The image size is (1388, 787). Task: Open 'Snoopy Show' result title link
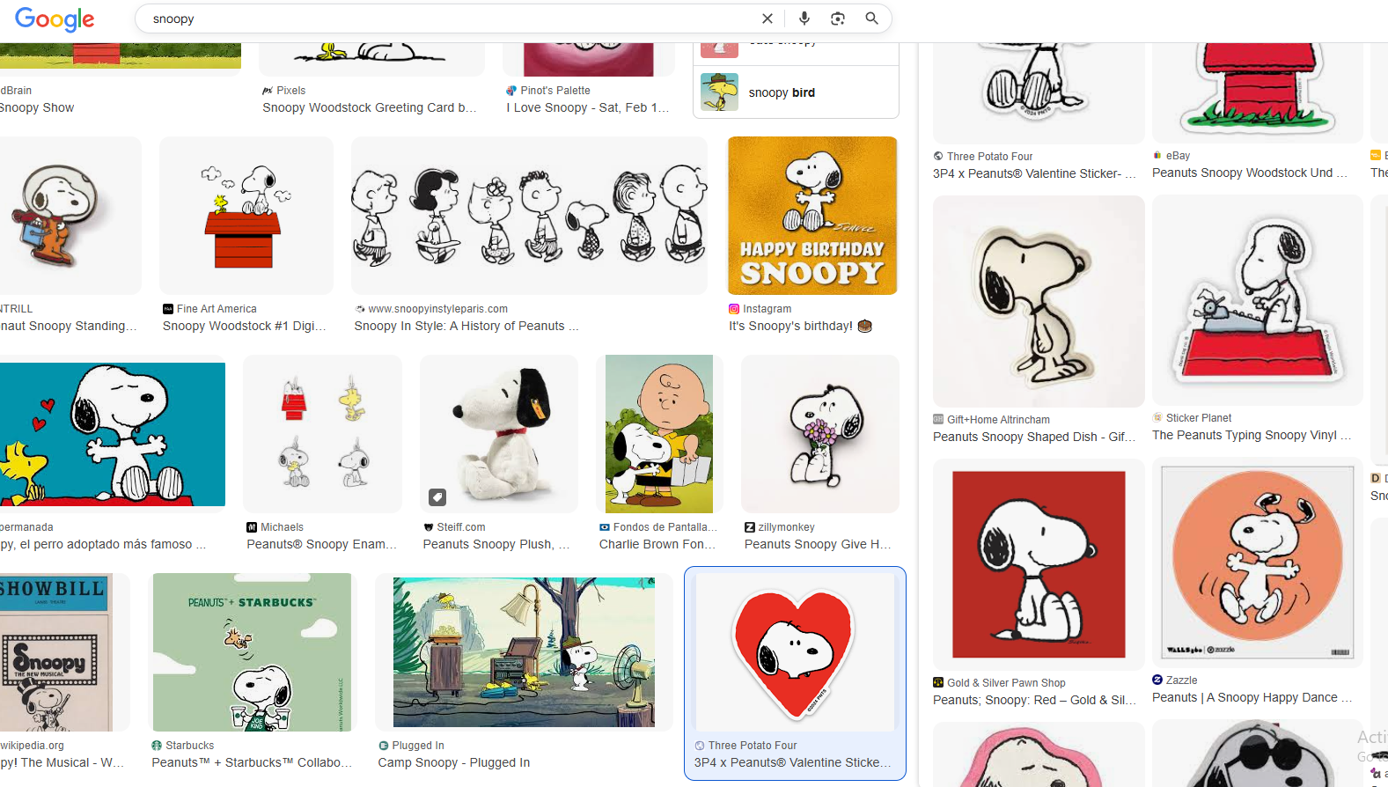pos(37,108)
